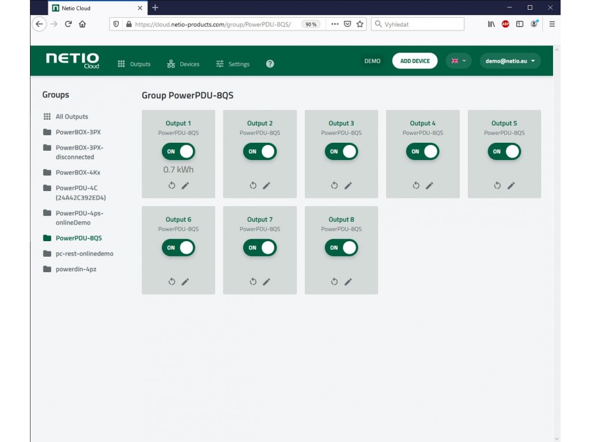This screenshot has width=590, height=442.
Task: Restart Output 2 with the restart icon
Action: (253, 185)
